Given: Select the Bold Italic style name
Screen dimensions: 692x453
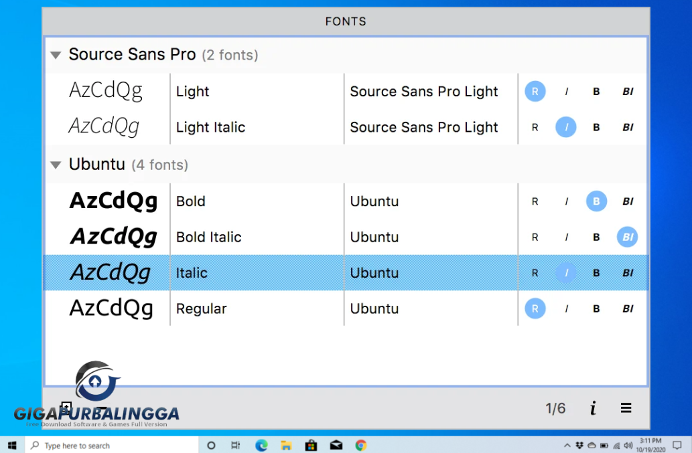Looking at the screenshot, I should (209, 237).
